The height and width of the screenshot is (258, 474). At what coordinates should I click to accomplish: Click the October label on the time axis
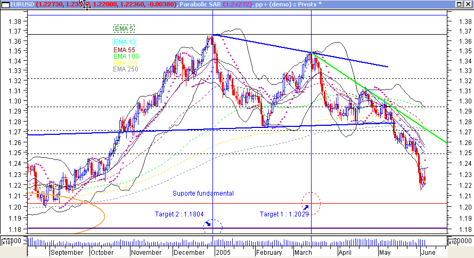pyautogui.click(x=102, y=253)
